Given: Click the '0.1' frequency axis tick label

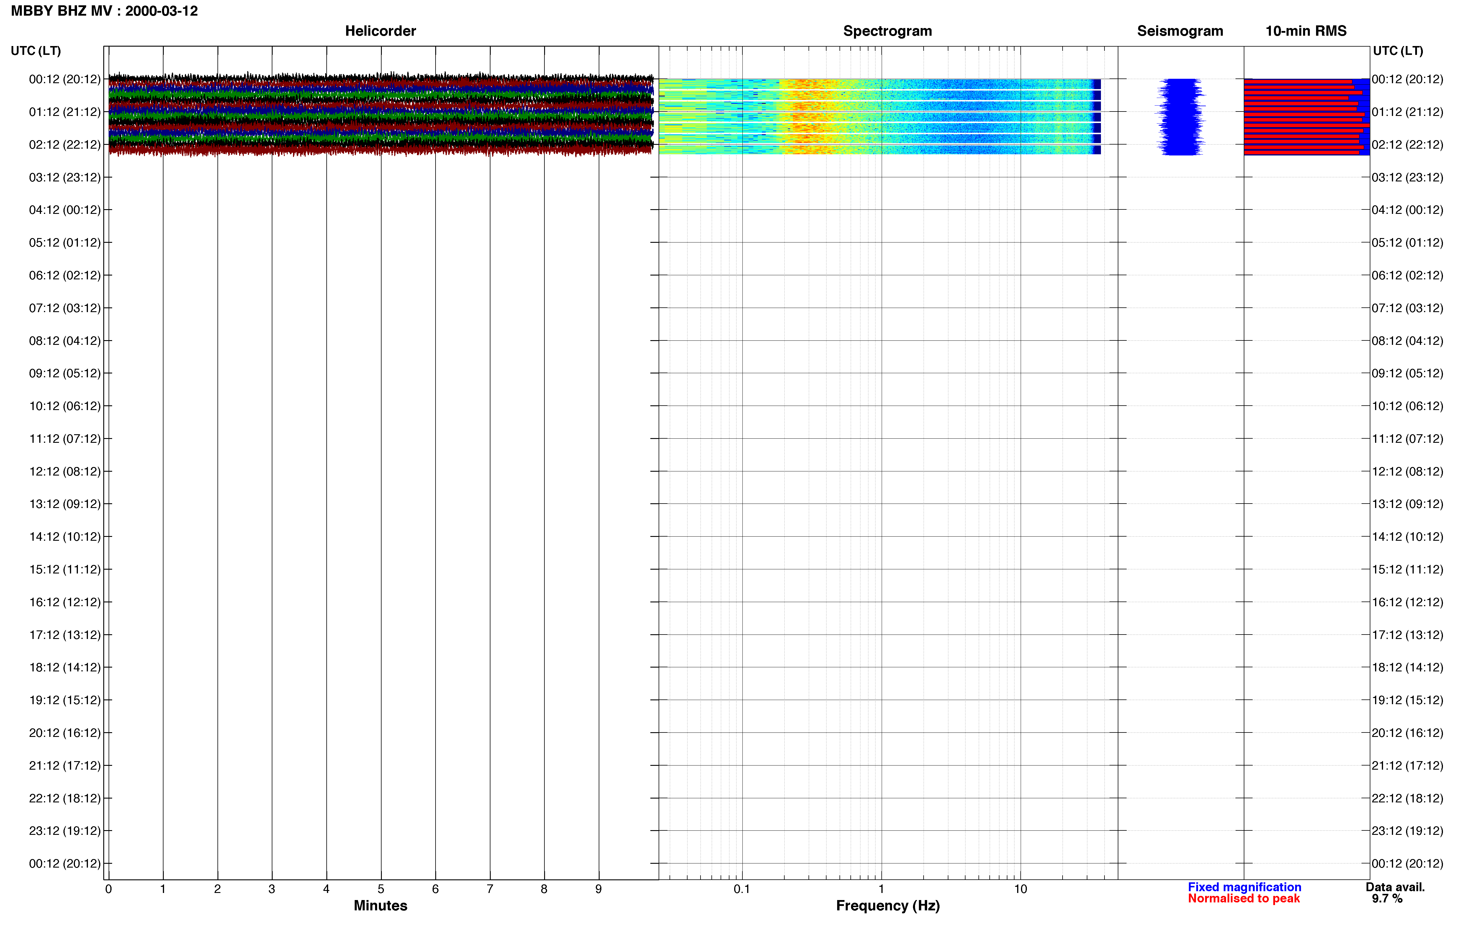Looking at the screenshot, I should (x=742, y=889).
